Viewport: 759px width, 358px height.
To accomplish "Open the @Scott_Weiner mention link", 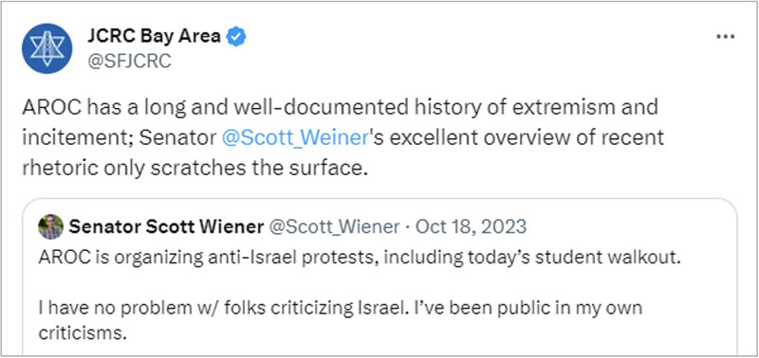I will coord(295,138).
